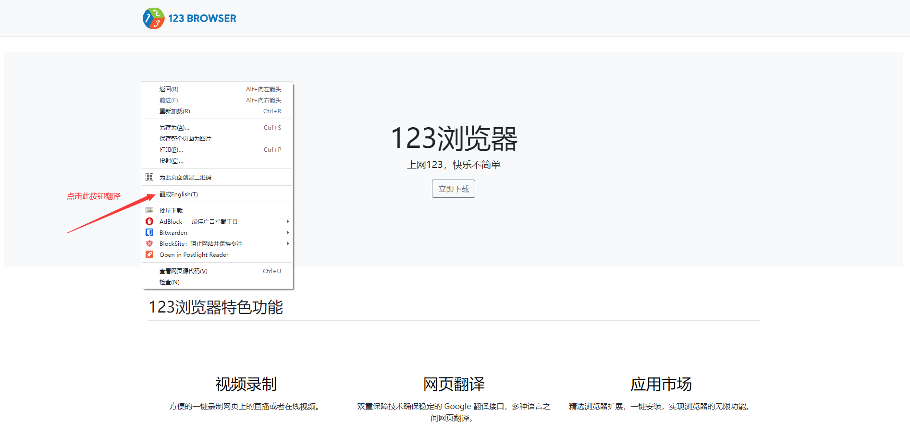Select 另存为 save as menu entry
The width and height of the screenshot is (910, 434).
(x=174, y=128)
